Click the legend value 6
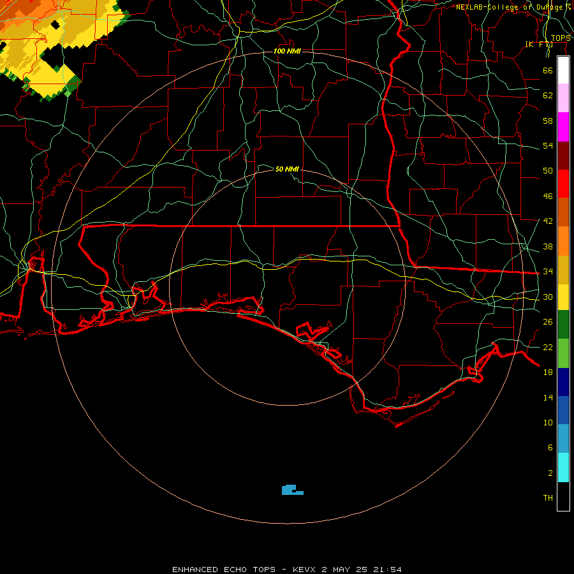The width and height of the screenshot is (574, 574). (550, 448)
